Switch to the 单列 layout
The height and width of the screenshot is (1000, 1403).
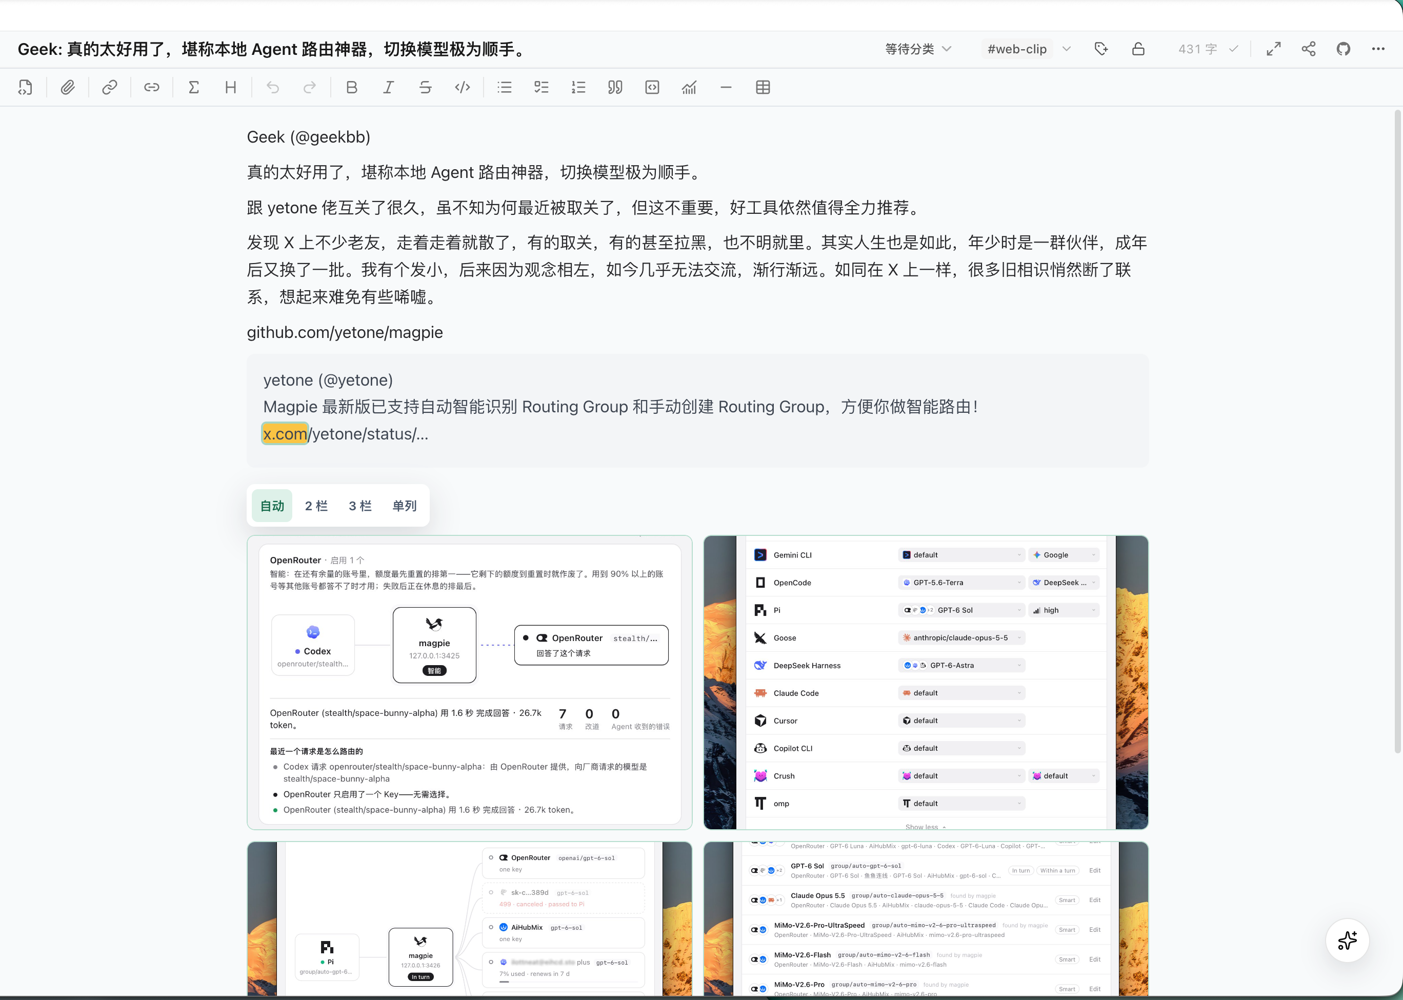(x=405, y=506)
